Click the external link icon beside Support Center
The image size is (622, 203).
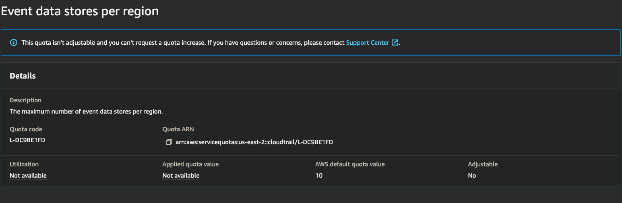coord(395,42)
